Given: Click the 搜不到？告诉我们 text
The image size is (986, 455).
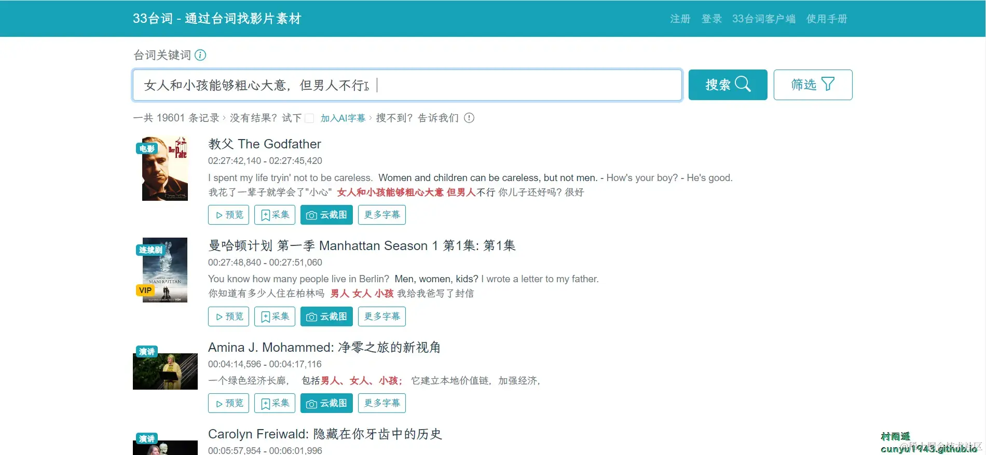Looking at the screenshot, I should [x=417, y=118].
